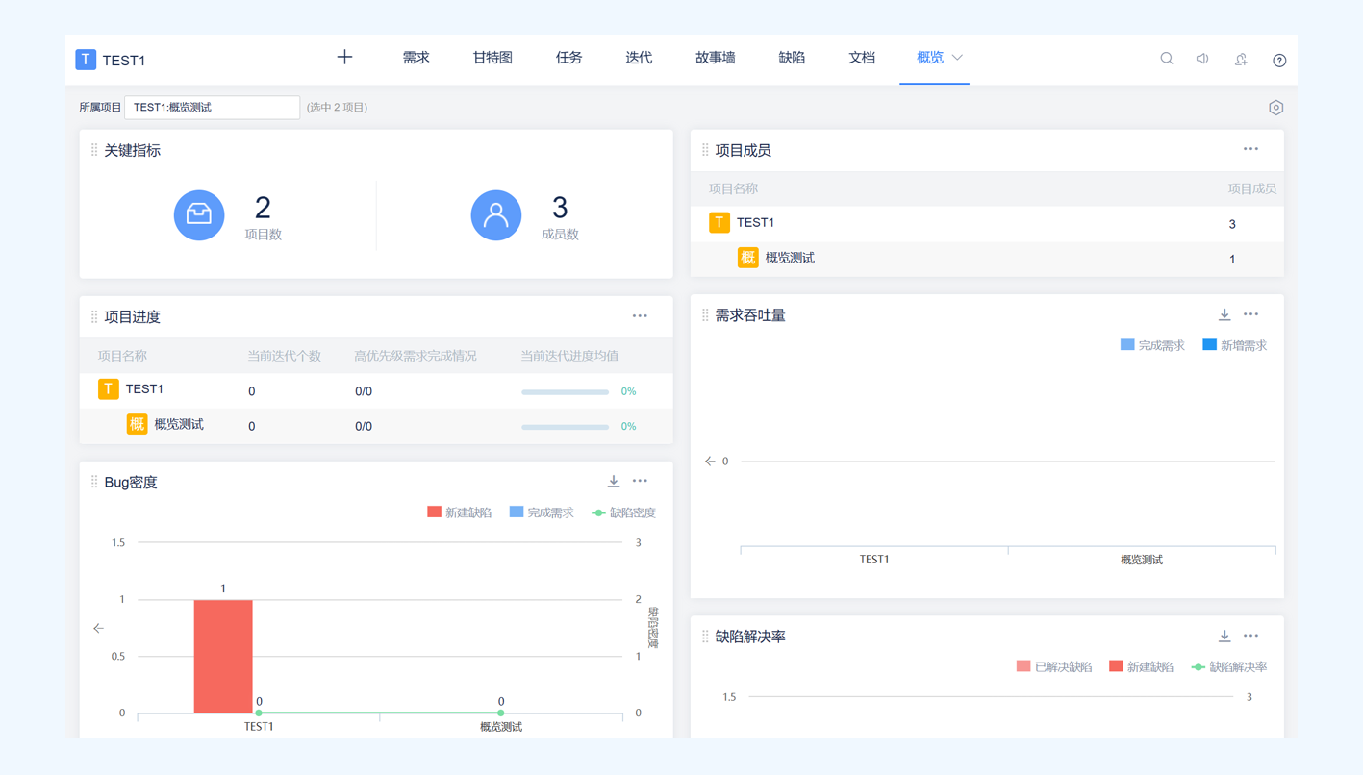Toggle 新建缺陷 legend in 缺陷解决率 chart

point(1141,666)
